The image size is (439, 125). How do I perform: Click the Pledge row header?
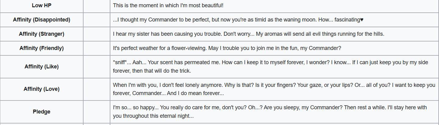[41, 112]
